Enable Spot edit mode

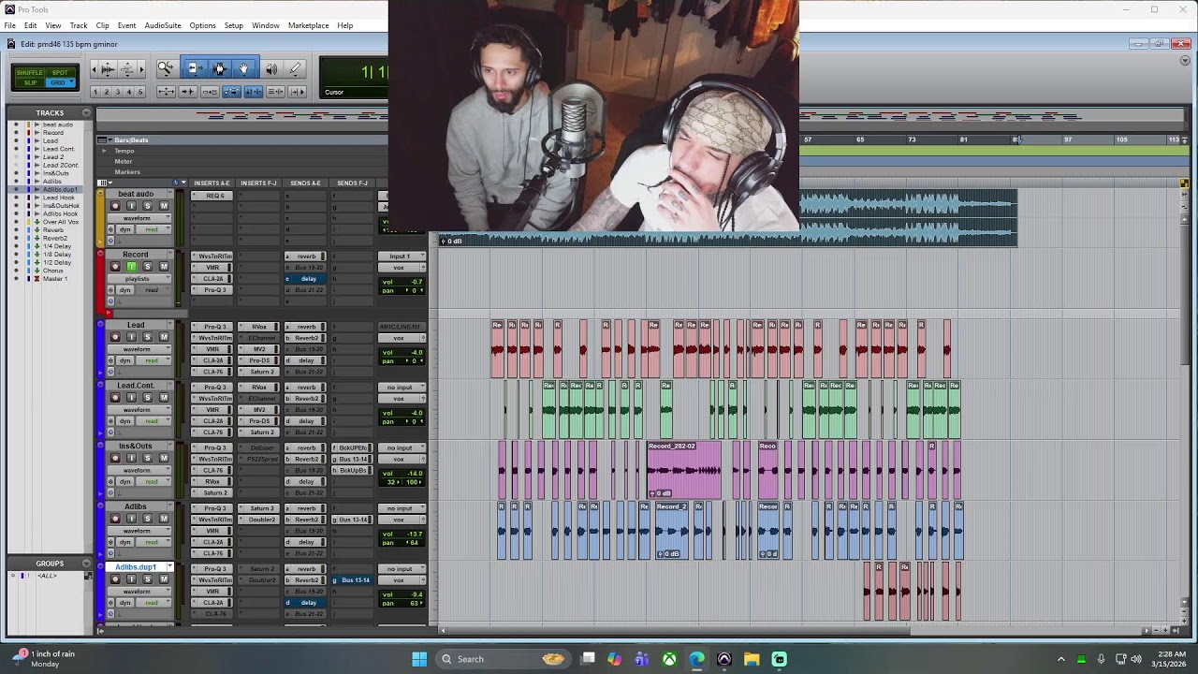60,72
